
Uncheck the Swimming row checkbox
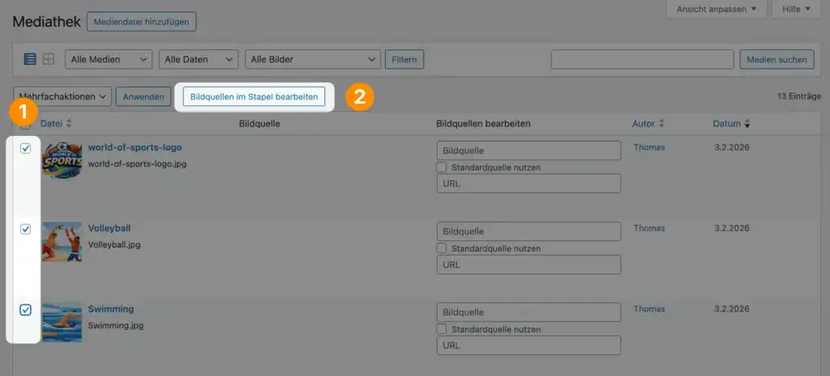[x=25, y=310]
